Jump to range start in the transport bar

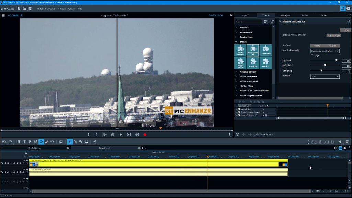click(104, 135)
